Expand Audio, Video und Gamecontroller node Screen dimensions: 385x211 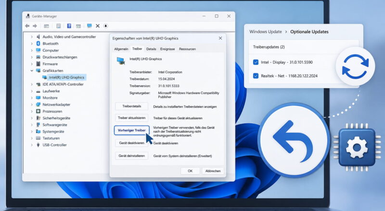(x=32, y=37)
